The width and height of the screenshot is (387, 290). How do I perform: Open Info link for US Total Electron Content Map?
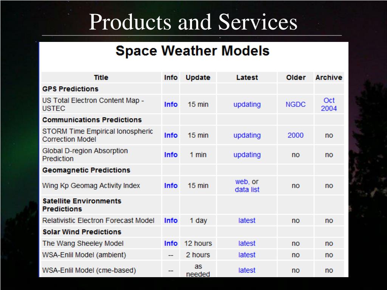pos(171,104)
